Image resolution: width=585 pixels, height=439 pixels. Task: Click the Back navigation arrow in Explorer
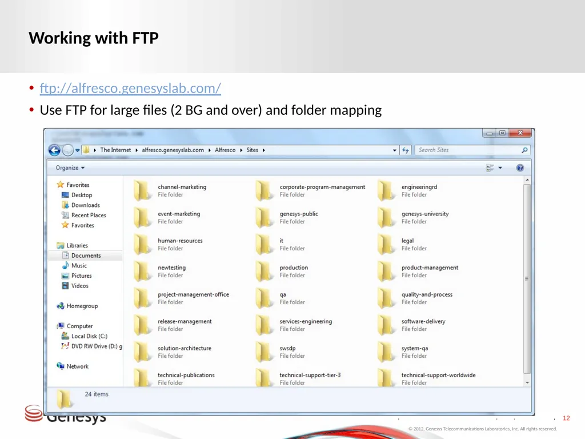pos(54,150)
